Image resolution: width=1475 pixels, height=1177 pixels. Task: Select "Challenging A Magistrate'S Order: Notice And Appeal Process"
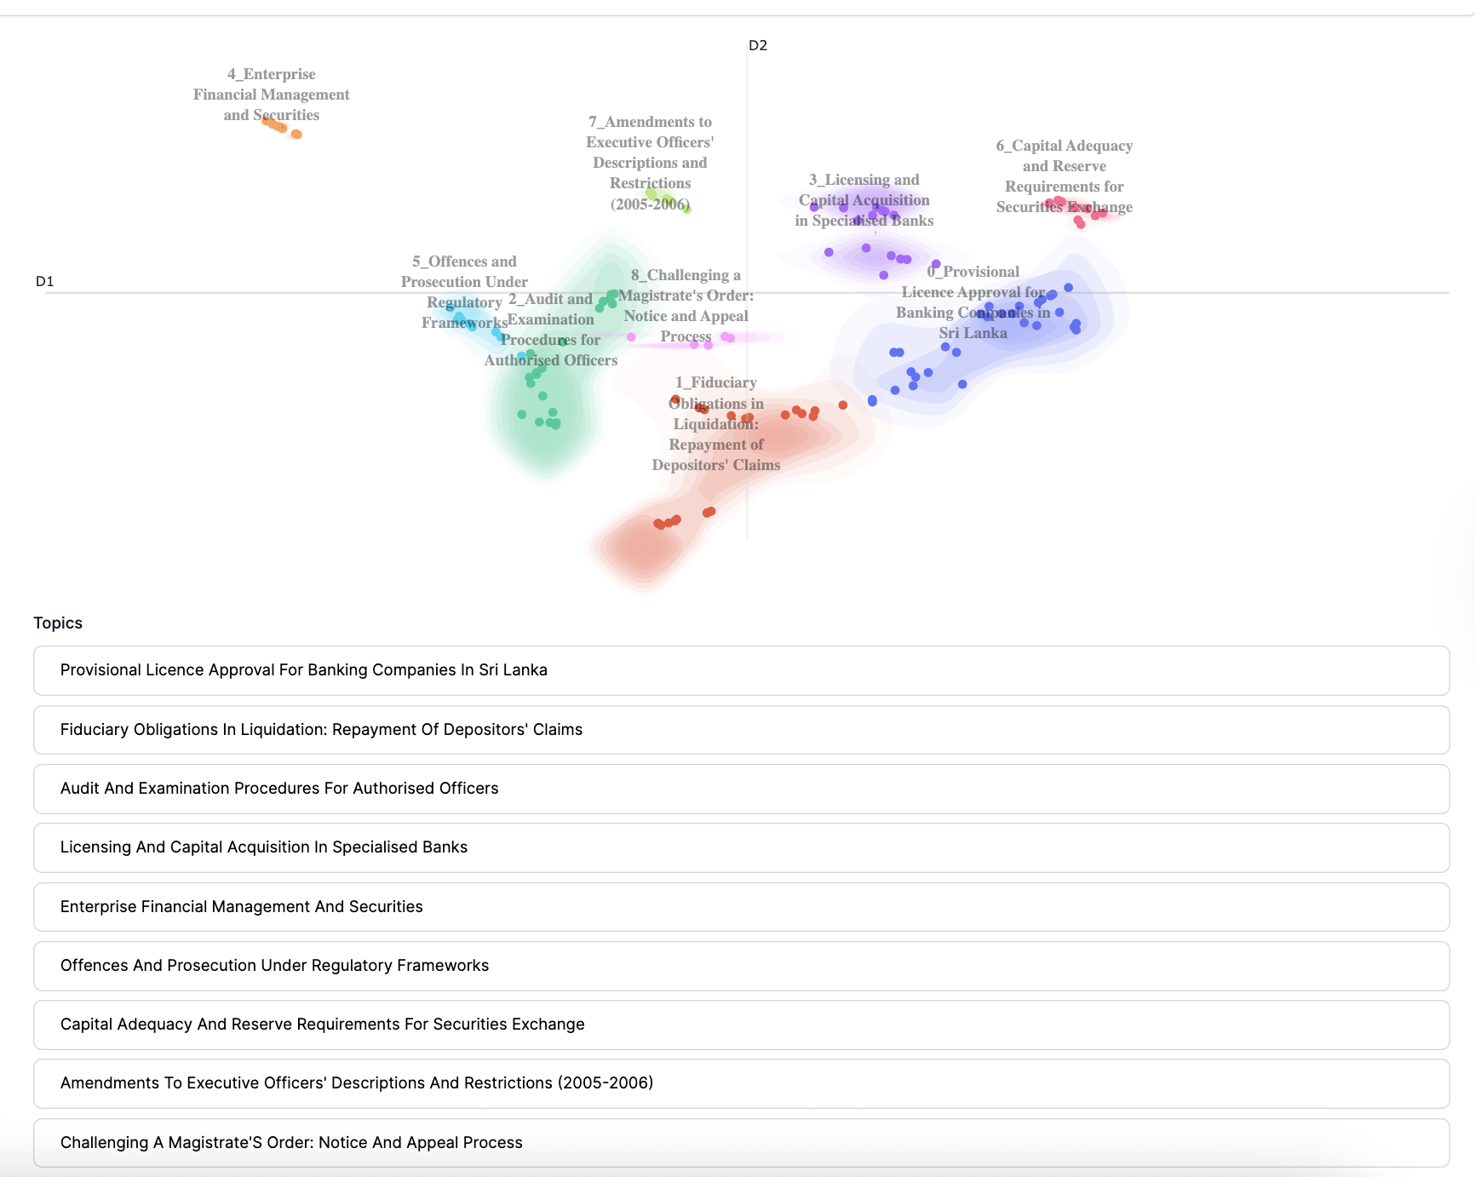(x=290, y=1142)
